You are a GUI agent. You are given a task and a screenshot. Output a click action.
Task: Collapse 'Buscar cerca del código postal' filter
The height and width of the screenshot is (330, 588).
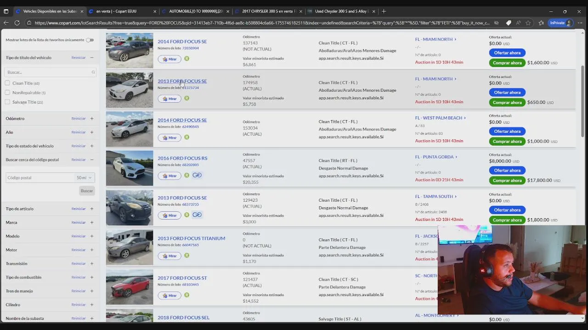tap(92, 159)
